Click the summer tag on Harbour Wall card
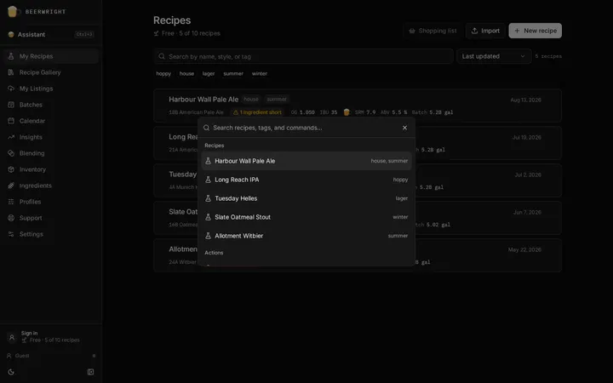This screenshot has height=383, width=613. click(x=277, y=100)
